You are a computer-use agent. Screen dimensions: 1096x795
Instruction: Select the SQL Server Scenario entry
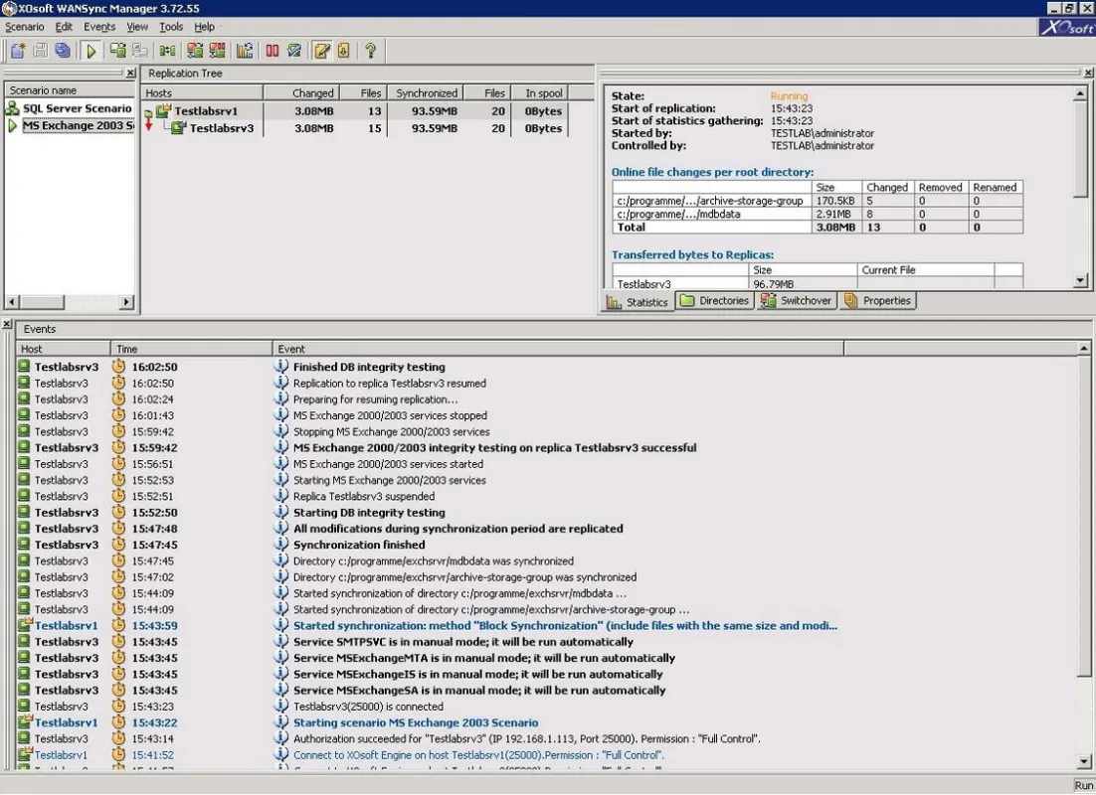click(77, 108)
